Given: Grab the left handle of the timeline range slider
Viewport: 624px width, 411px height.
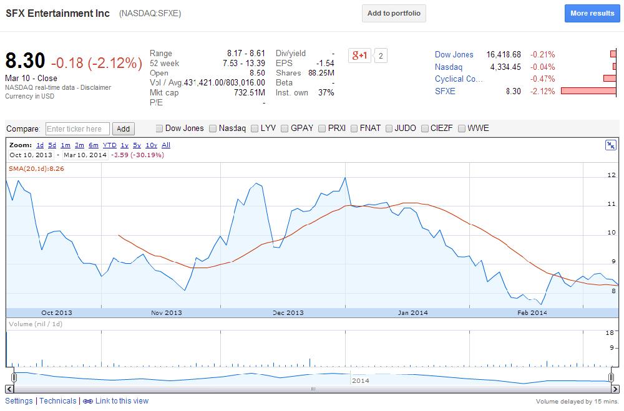Looking at the screenshot, I should click(14, 377).
